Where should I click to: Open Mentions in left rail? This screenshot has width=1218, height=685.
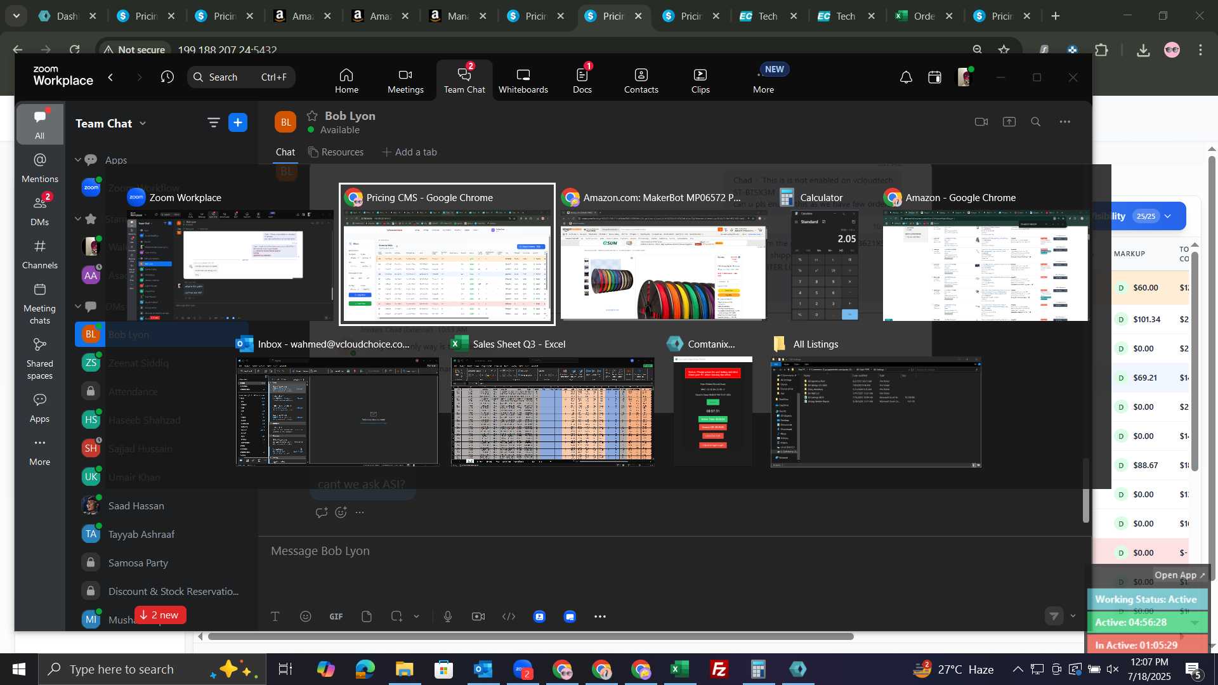[x=39, y=168]
